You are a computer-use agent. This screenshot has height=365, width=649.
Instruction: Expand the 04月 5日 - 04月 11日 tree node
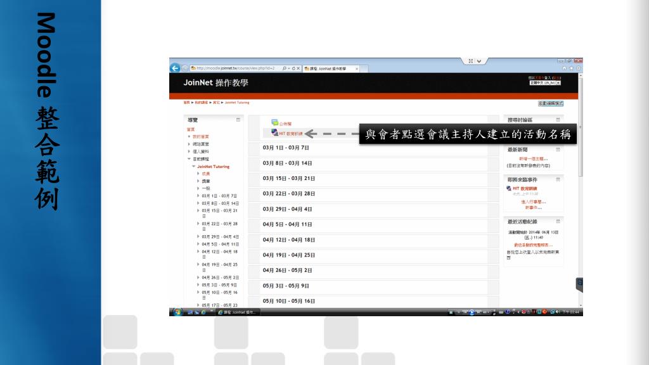click(x=198, y=244)
